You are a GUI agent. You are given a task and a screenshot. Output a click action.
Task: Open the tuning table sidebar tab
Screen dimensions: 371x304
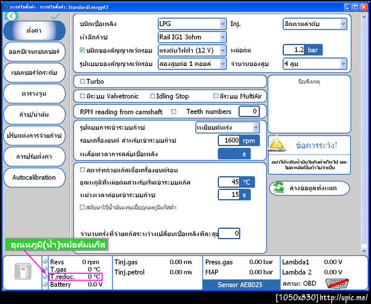click(x=34, y=94)
